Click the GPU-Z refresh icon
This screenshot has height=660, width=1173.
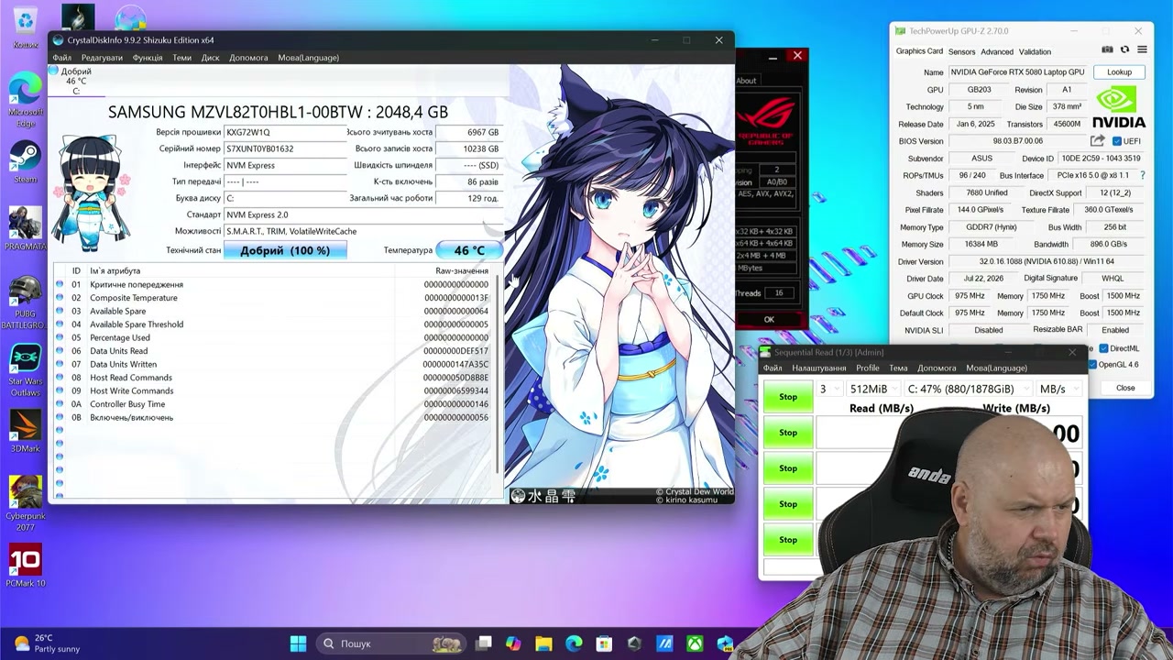click(x=1124, y=49)
